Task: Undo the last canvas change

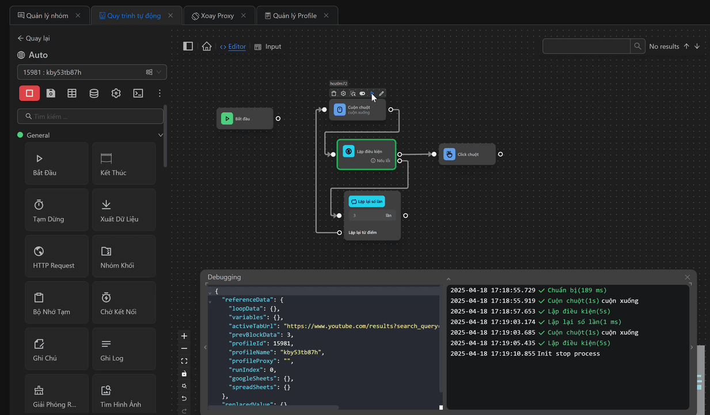Action: click(184, 398)
